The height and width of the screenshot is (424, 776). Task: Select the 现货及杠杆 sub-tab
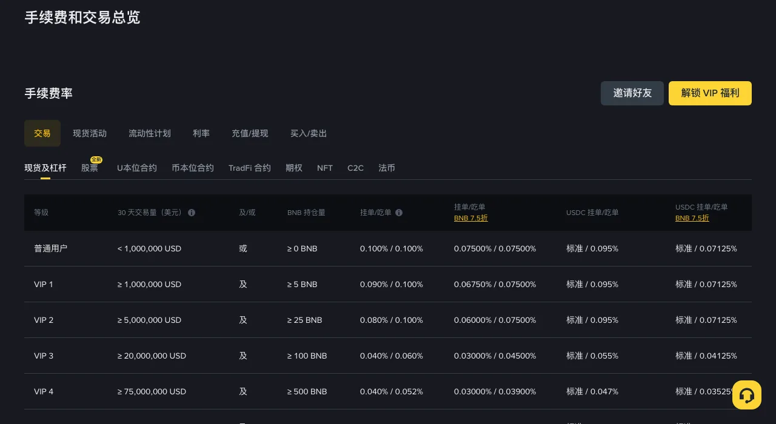(45, 168)
